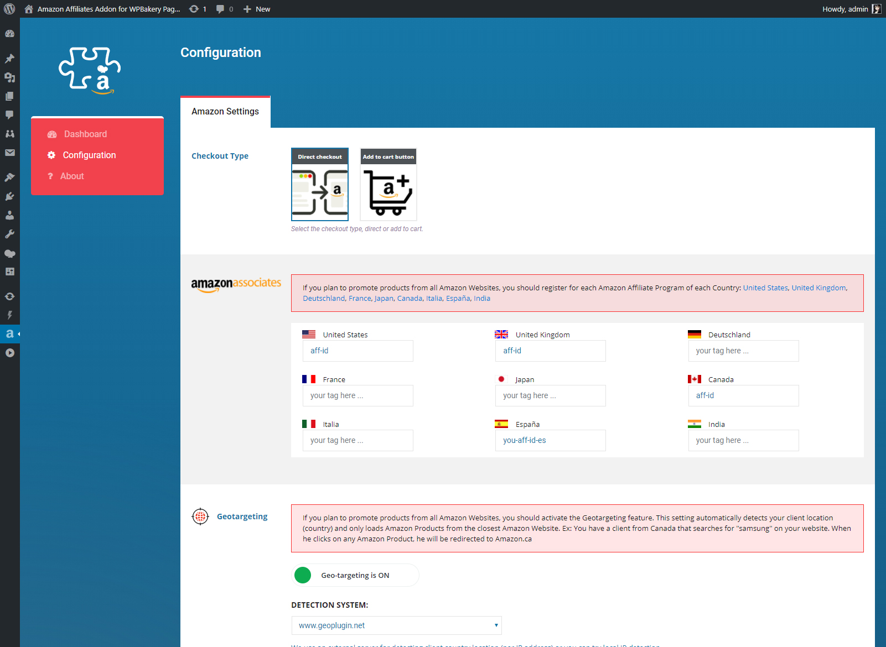Click the amazonassociates logo
This screenshot has width=886, height=647.
pos(236,284)
